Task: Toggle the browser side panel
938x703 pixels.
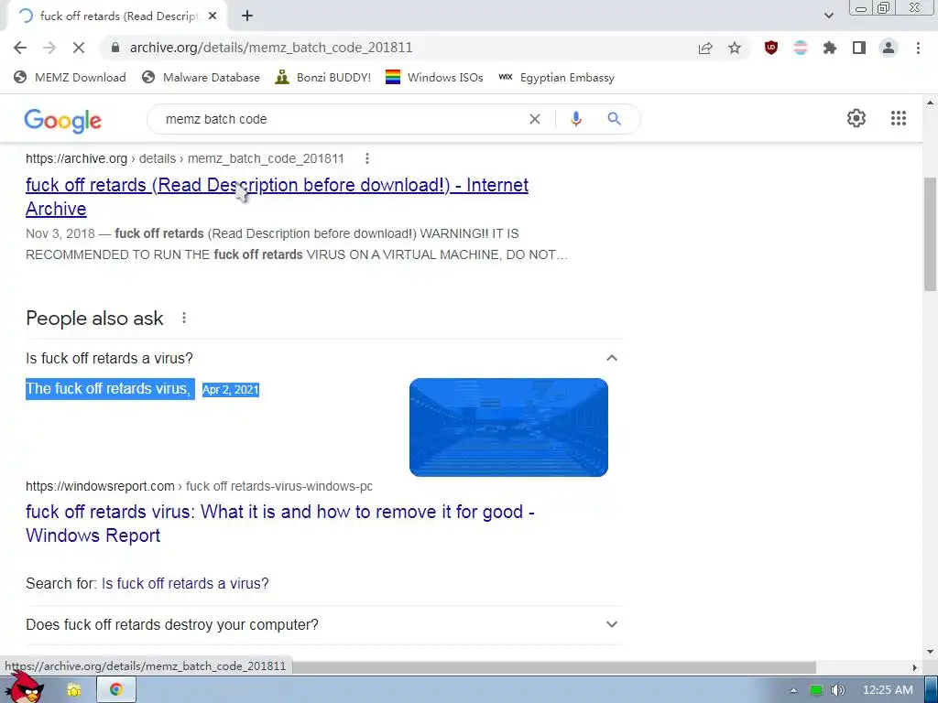Action: click(859, 48)
